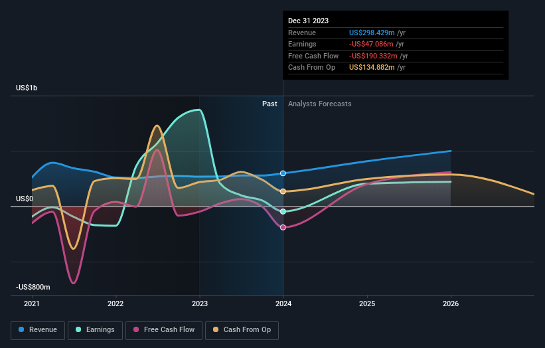Click the 2022 x-axis label
The image size is (545, 348).
tap(116, 304)
